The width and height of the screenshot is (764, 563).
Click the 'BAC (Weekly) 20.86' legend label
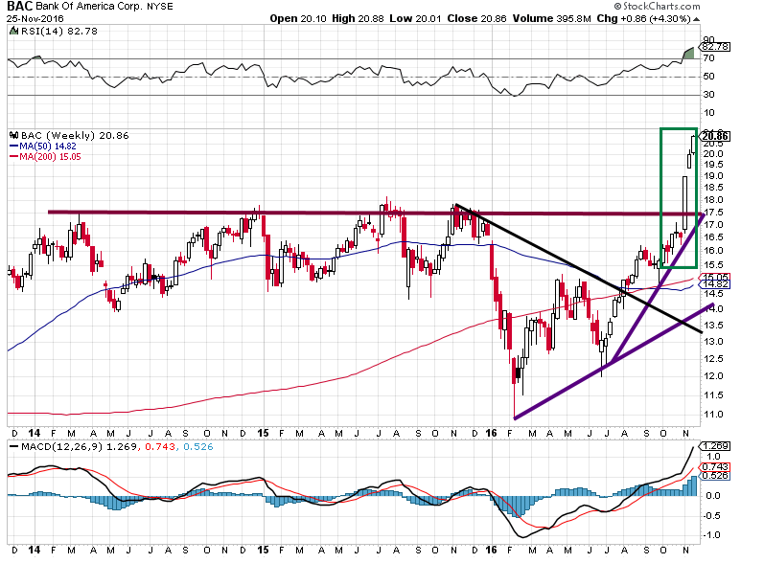click(x=75, y=136)
